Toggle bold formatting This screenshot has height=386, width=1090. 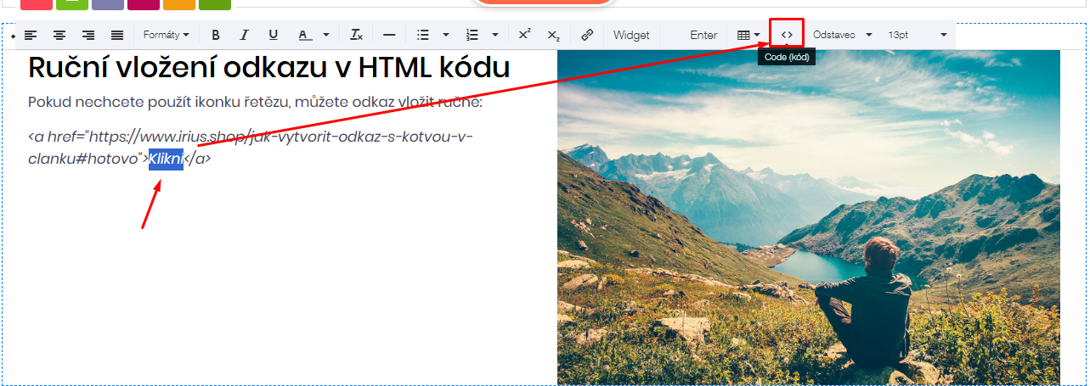point(216,35)
